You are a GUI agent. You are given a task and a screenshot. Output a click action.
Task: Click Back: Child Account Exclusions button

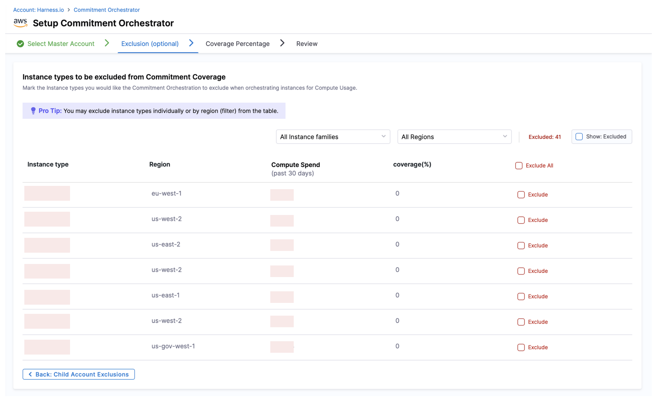point(79,374)
